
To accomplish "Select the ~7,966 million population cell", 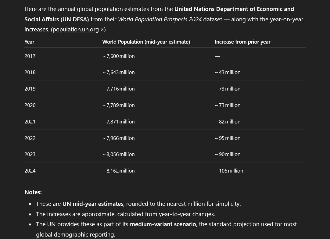I will tap(119, 138).
